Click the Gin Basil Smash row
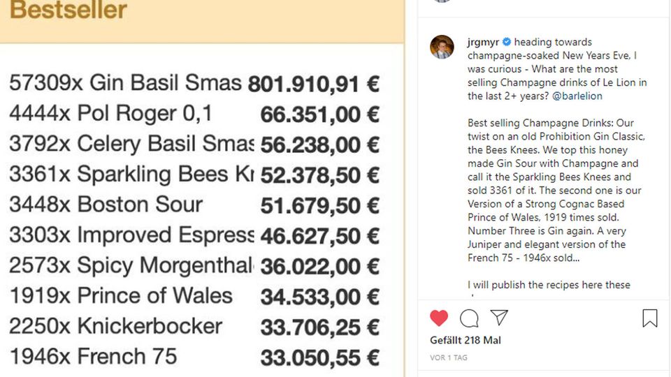Viewport: 671px width, 377px height. point(126,83)
